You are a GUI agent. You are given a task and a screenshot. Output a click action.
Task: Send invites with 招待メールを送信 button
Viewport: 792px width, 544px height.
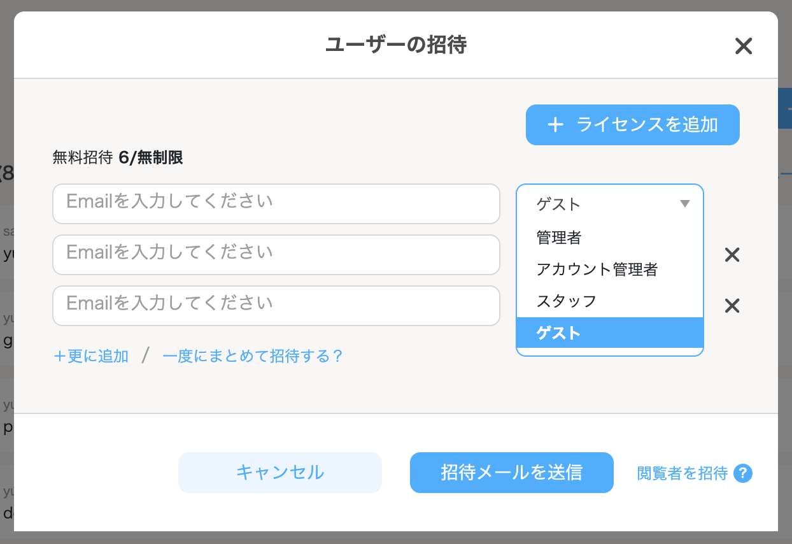[512, 473]
